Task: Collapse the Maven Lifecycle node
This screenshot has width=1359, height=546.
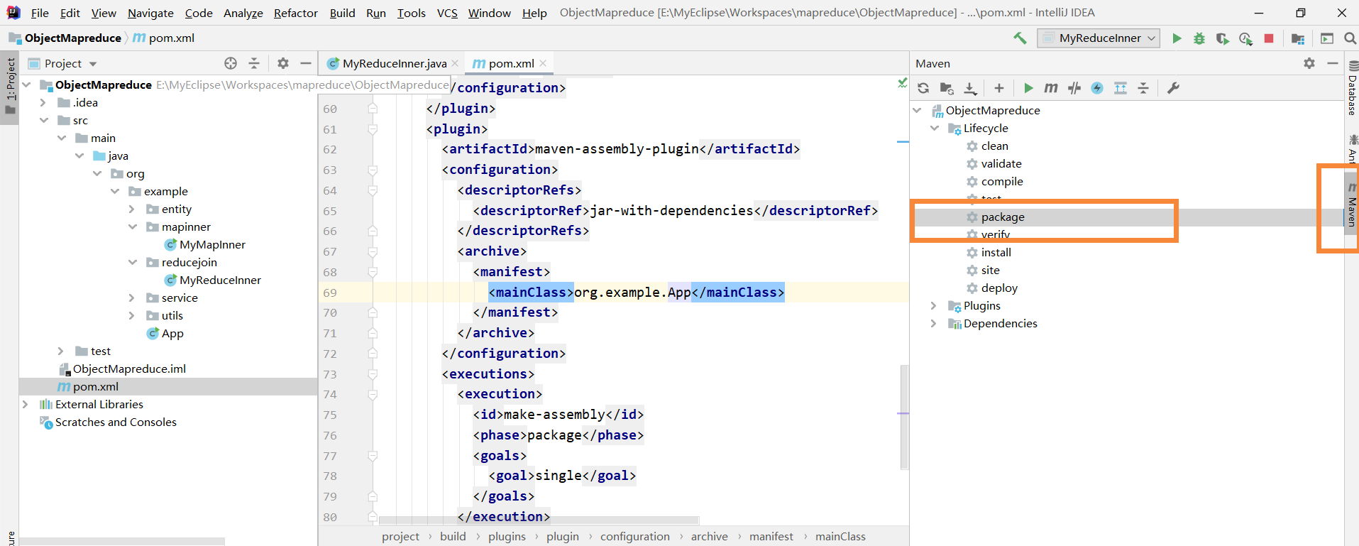Action: point(934,129)
